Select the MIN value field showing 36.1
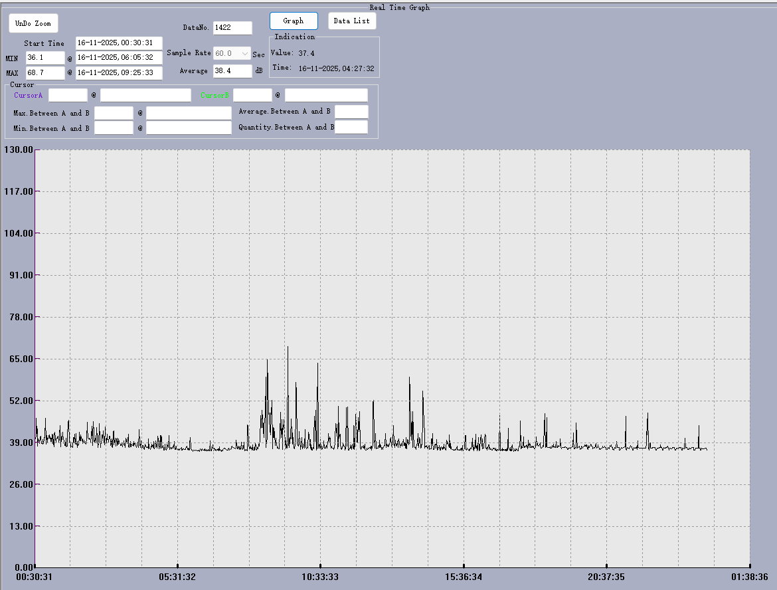This screenshot has height=590, width=777. tap(45, 58)
